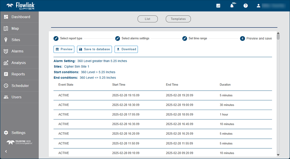Select the step 4 Preview and save indicator

tap(243, 38)
